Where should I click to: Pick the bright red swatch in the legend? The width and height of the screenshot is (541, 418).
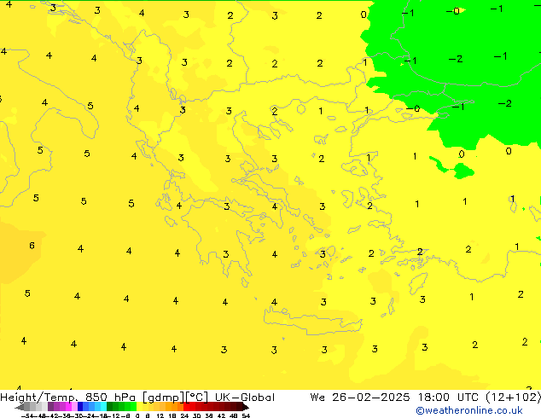point(186,407)
